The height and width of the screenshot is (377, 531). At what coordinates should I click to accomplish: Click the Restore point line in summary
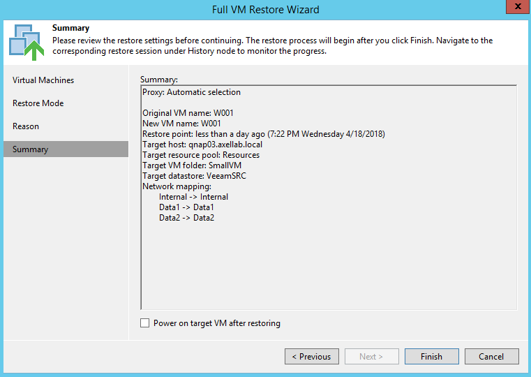(x=263, y=134)
